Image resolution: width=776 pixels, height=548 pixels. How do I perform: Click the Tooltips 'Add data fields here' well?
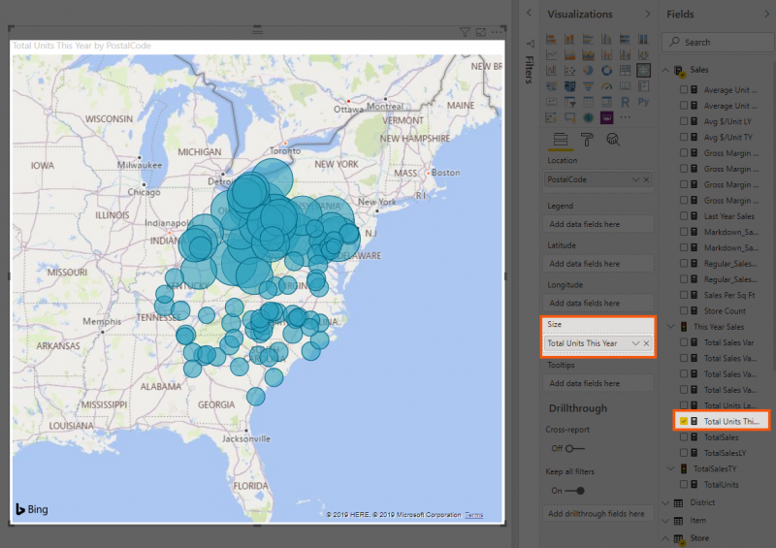point(598,383)
